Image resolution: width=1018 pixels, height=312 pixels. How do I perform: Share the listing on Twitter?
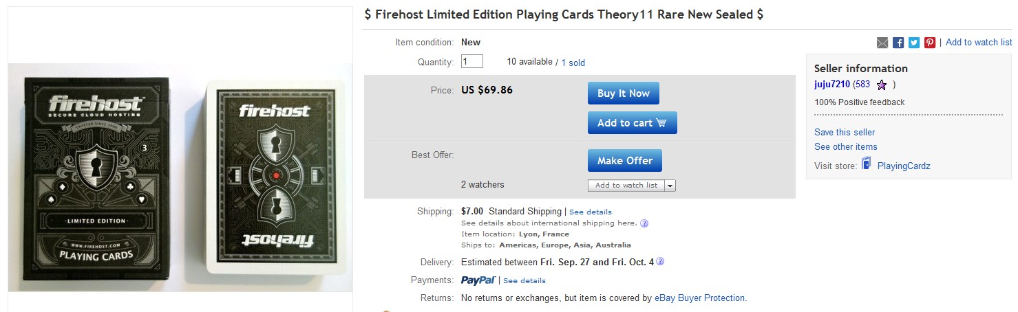pyautogui.click(x=914, y=43)
